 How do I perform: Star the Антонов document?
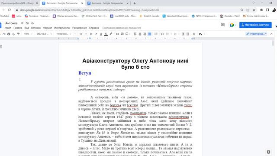click(x=22, y=23)
